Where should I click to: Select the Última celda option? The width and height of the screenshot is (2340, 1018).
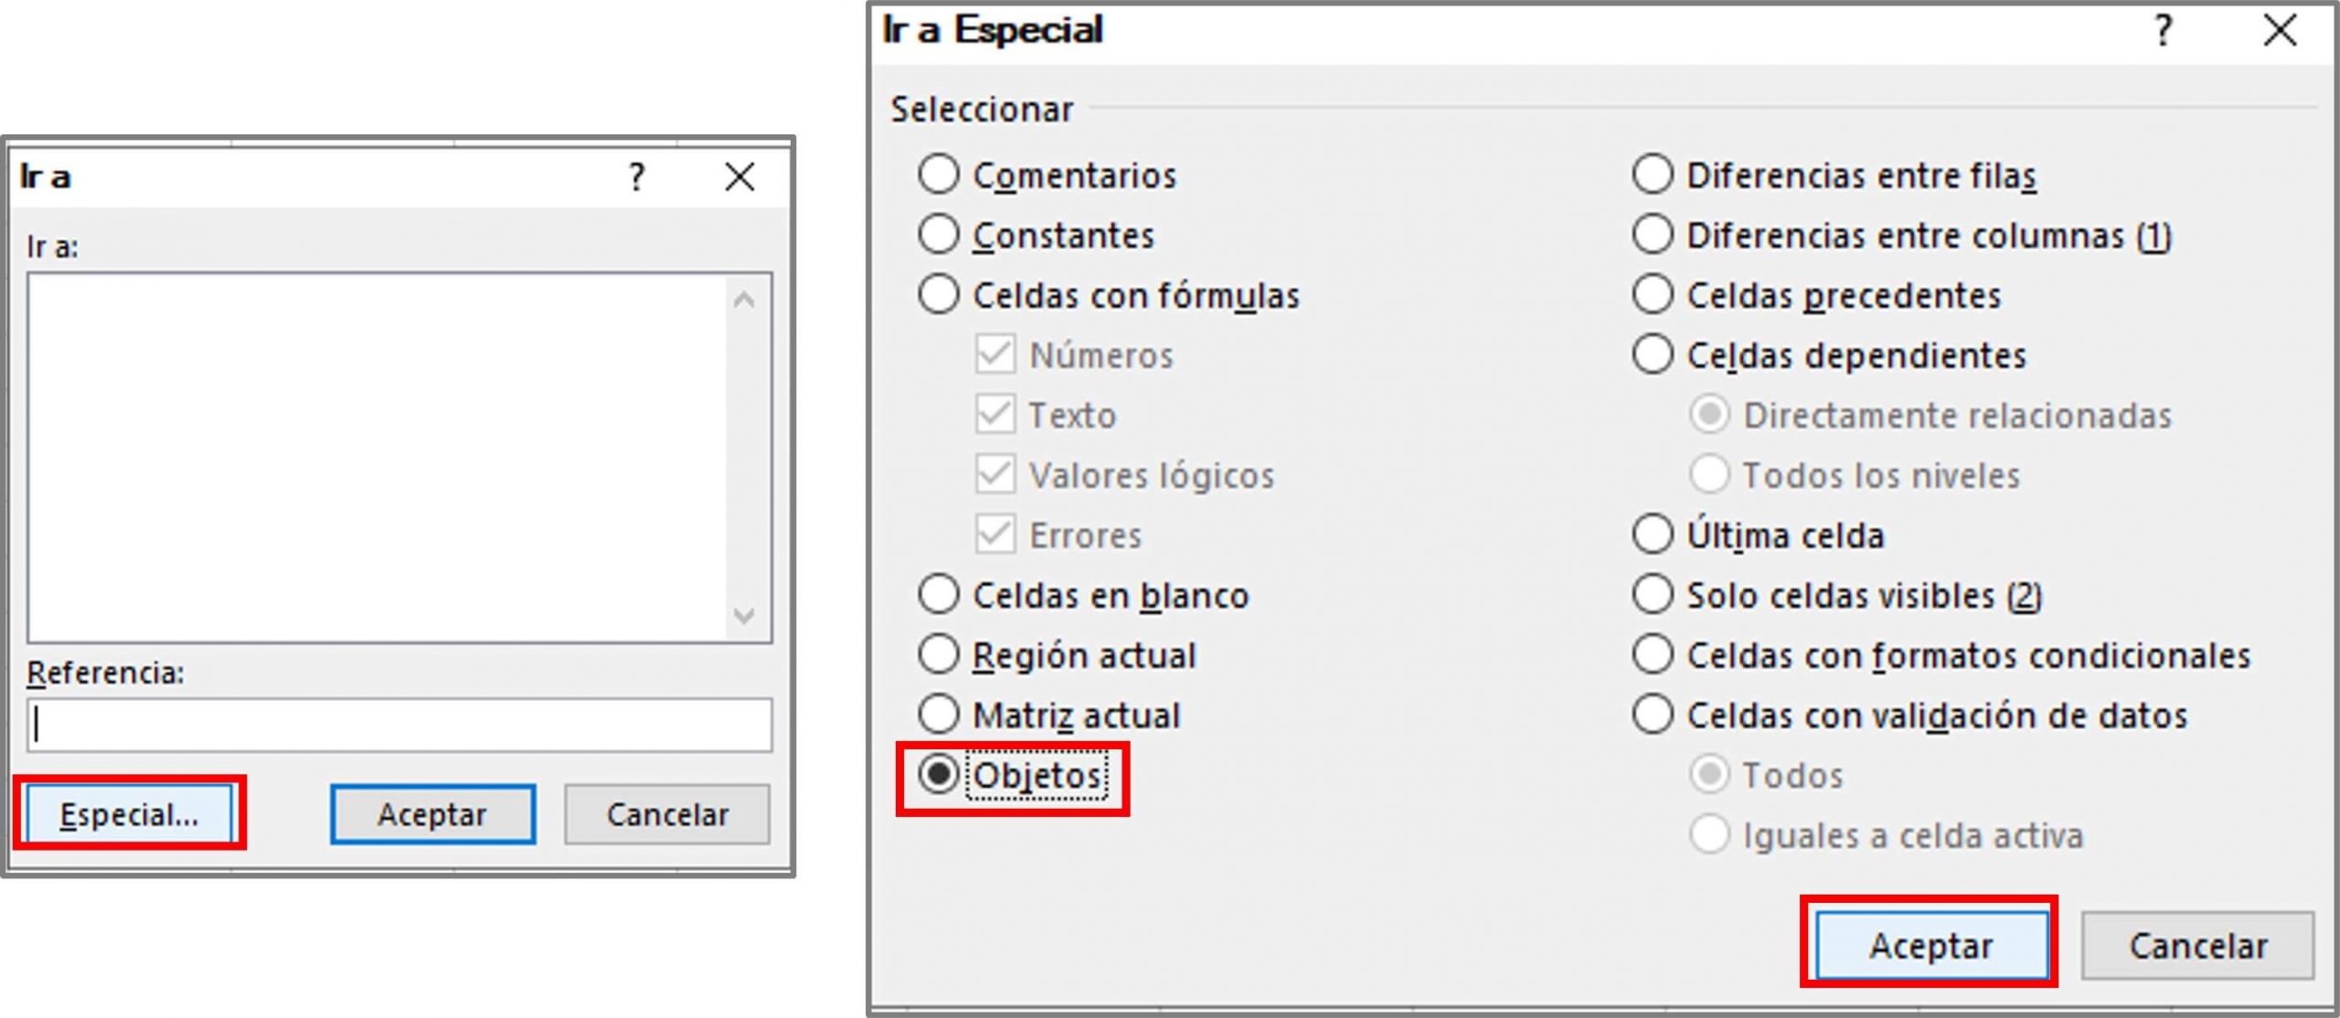pyautogui.click(x=1652, y=535)
